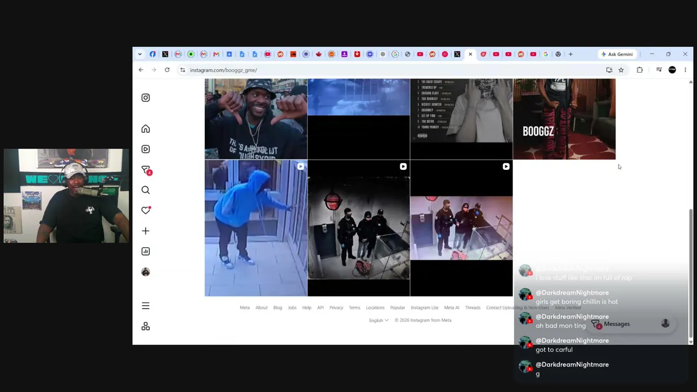The image size is (697, 392).
Task: Open the Reels icon in sidebar
Action: (145, 149)
